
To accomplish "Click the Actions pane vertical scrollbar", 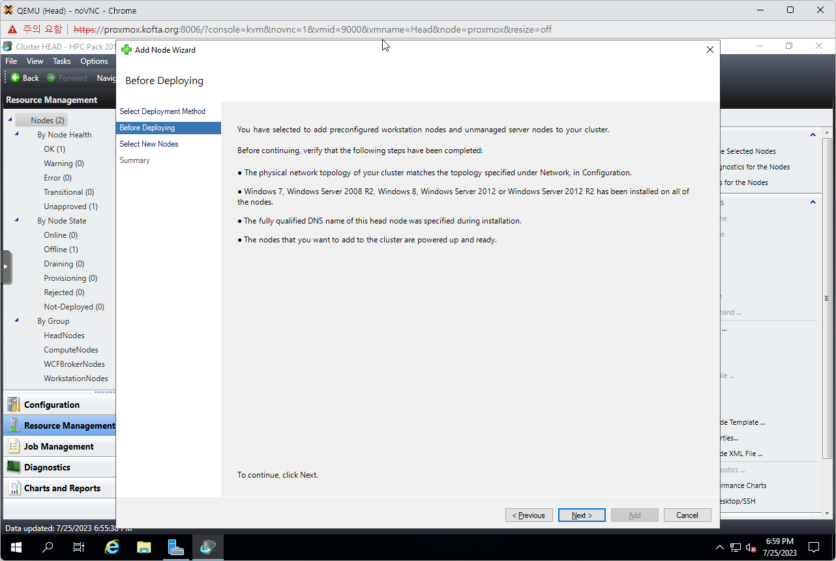I will pyautogui.click(x=827, y=293).
